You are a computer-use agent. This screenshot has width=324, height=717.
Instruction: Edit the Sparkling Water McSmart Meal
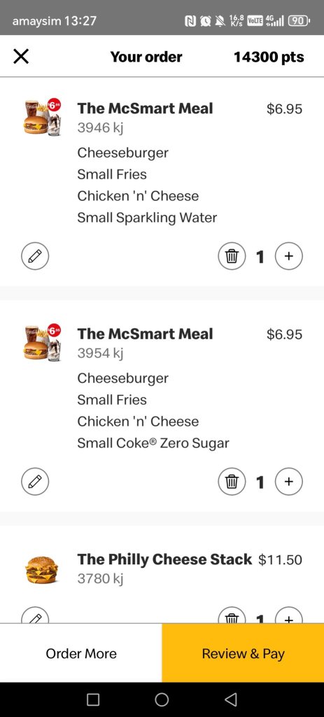tap(35, 256)
